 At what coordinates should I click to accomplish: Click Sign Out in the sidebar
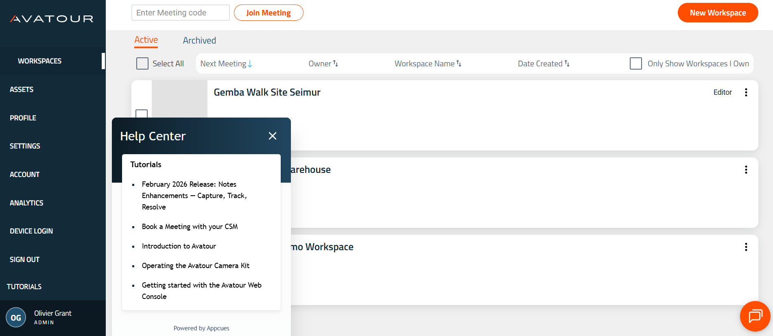point(24,260)
